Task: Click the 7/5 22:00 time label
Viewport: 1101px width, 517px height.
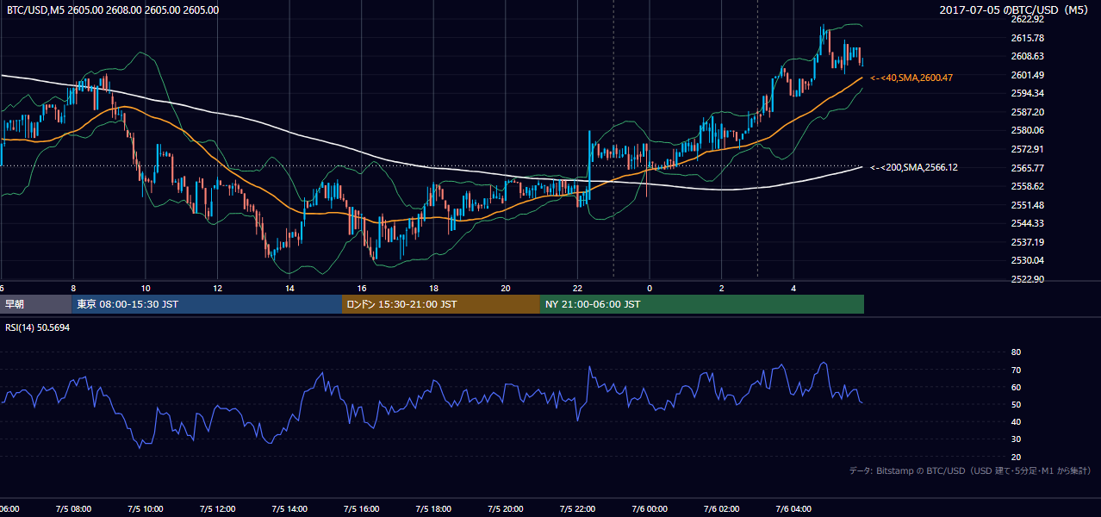Action: (x=577, y=508)
